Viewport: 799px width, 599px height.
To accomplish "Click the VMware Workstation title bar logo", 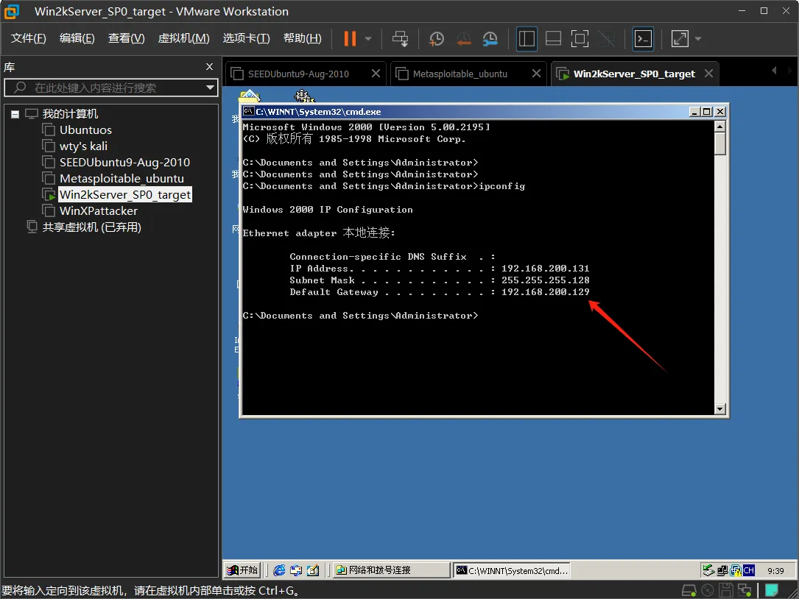I will (x=11, y=11).
